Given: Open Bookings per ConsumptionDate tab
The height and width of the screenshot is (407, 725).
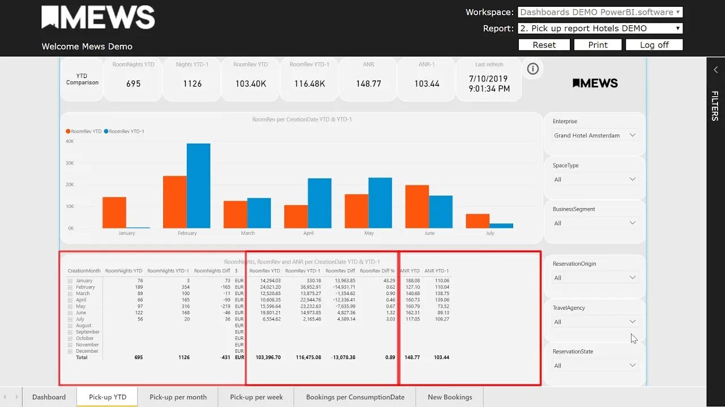Looking at the screenshot, I should (355, 397).
